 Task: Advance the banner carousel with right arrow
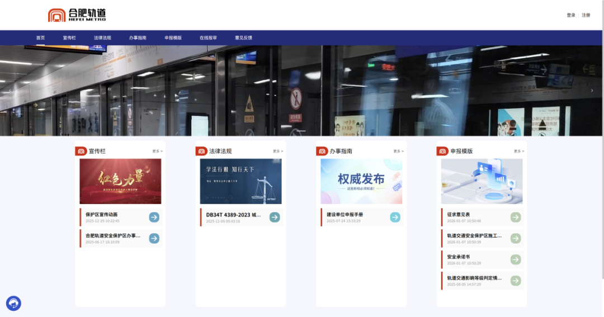point(592,91)
